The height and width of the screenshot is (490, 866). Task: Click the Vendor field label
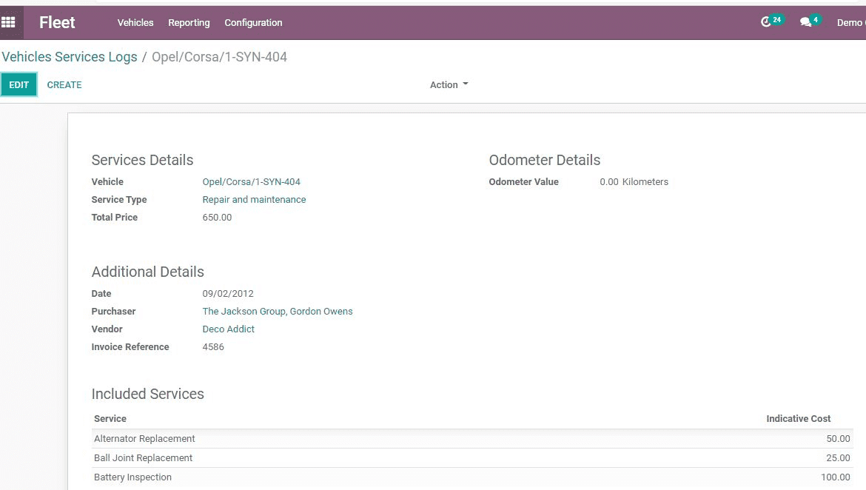[x=107, y=329]
